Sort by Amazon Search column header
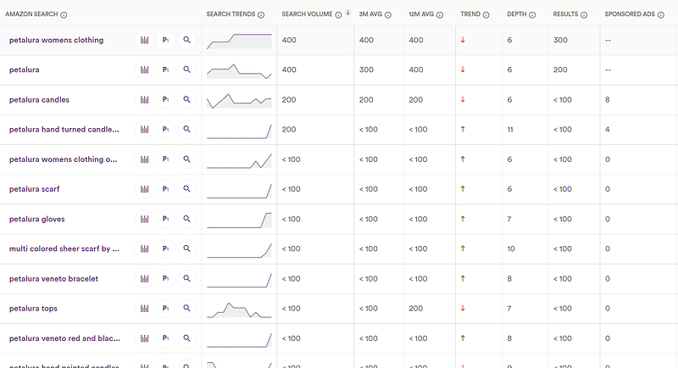The height and width of the screenshot is (368, 678). click(31, 14)
